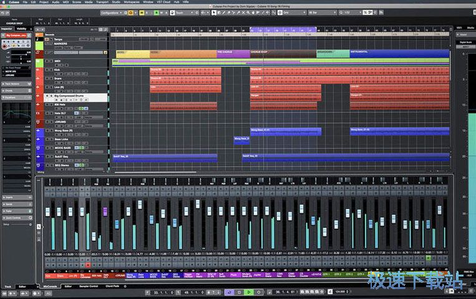The height and width of the screenshot is (299, 476).
Task: Select the Big Compressed Drums track
Action: click(76, 97)
